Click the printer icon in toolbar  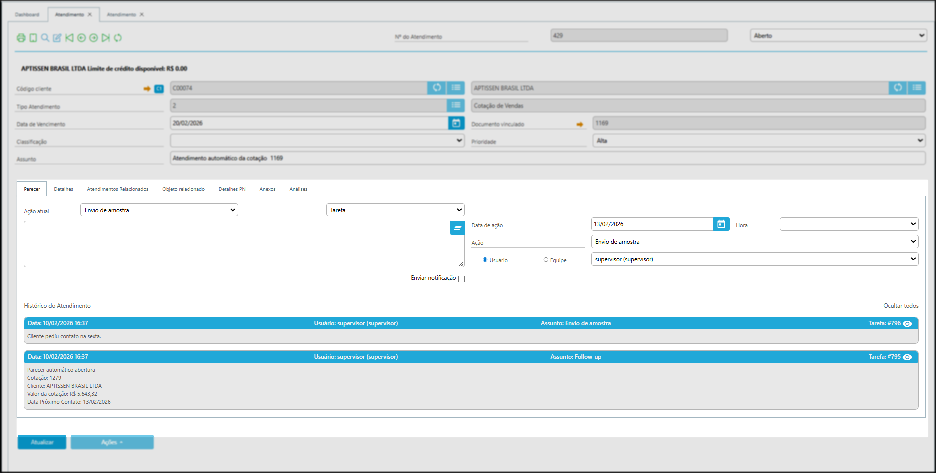21,38
